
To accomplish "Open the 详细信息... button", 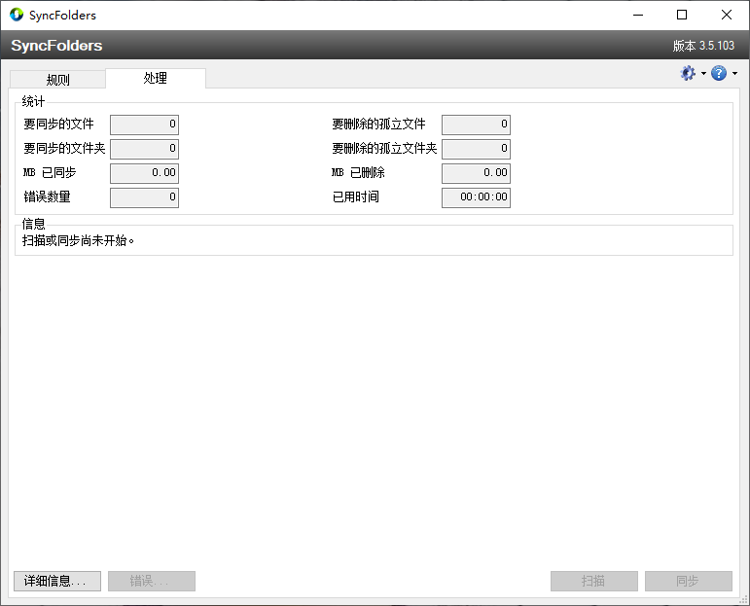I will point(57,581).
